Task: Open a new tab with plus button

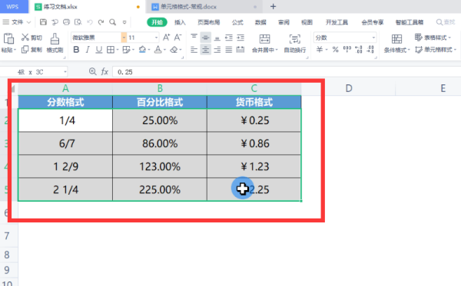Action: tap(273, 6)
